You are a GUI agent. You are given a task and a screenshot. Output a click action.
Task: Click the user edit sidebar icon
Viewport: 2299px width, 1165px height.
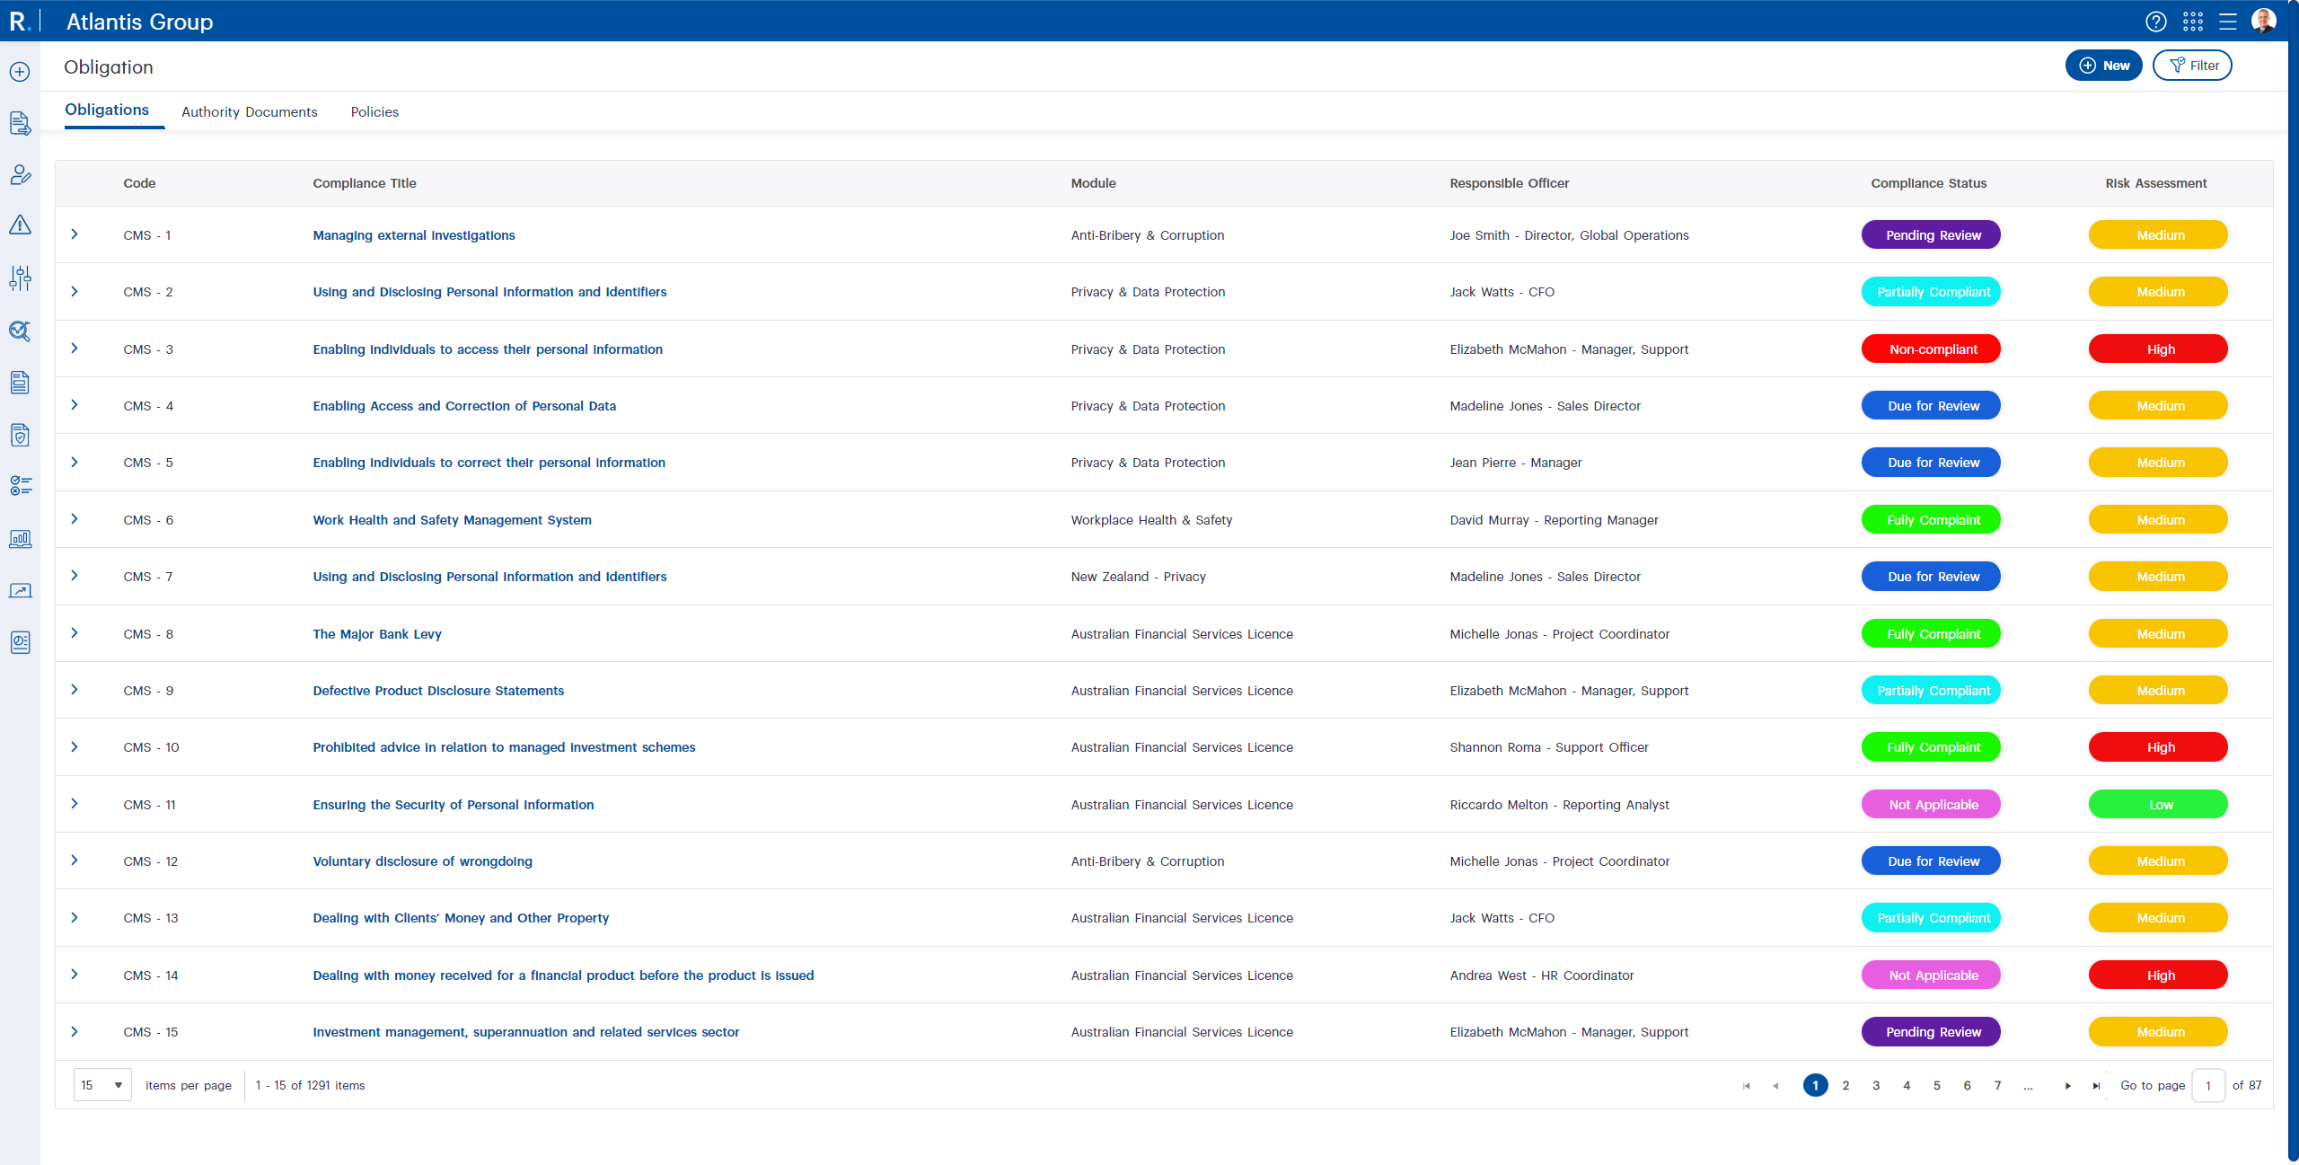tap(20, 175)
